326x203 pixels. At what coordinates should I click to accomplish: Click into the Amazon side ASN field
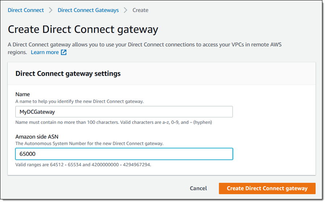click(124, 154)
